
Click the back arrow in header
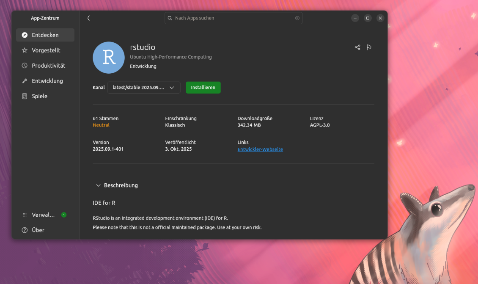[88, 18]
